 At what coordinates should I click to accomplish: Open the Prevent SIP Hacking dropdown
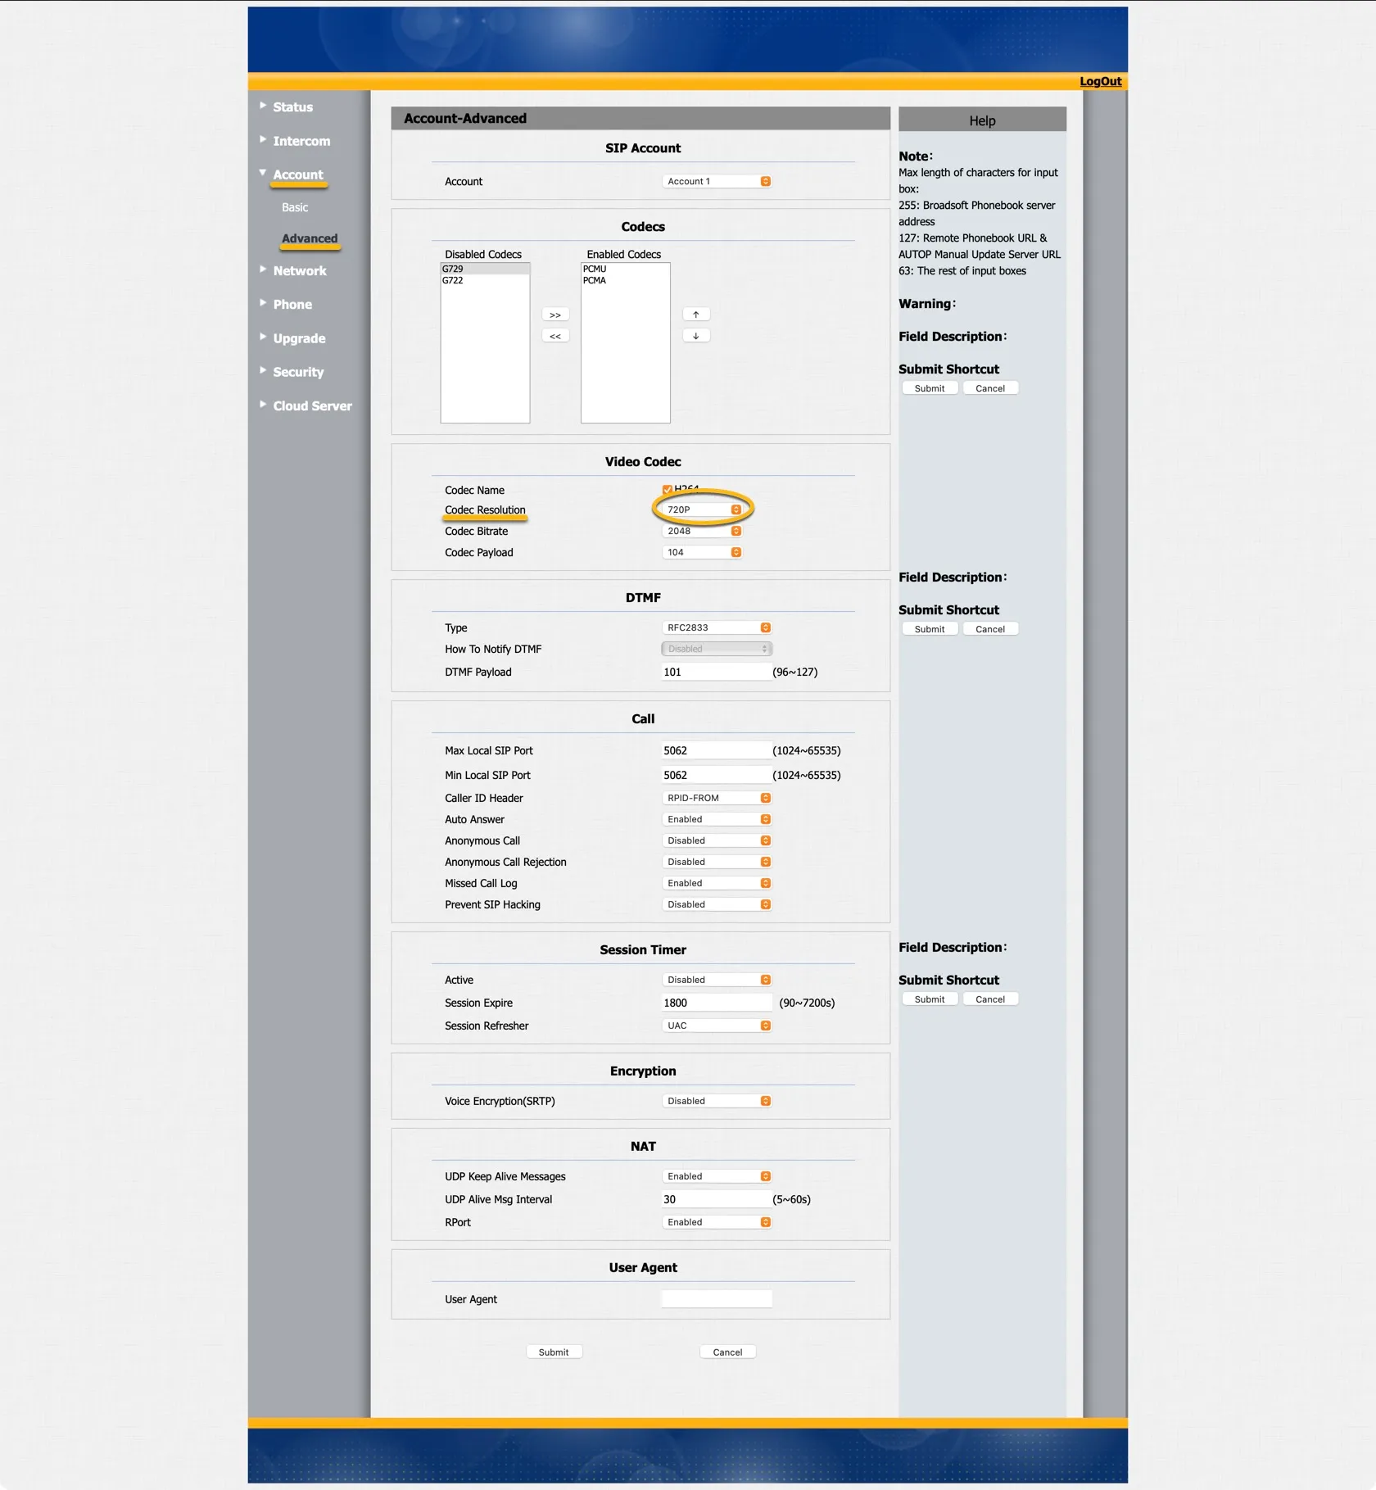tap(717, 904)
